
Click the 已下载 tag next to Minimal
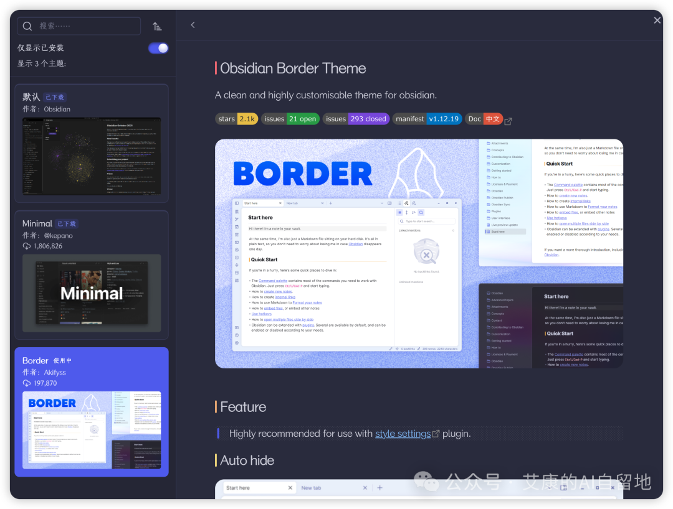point(67,223)
